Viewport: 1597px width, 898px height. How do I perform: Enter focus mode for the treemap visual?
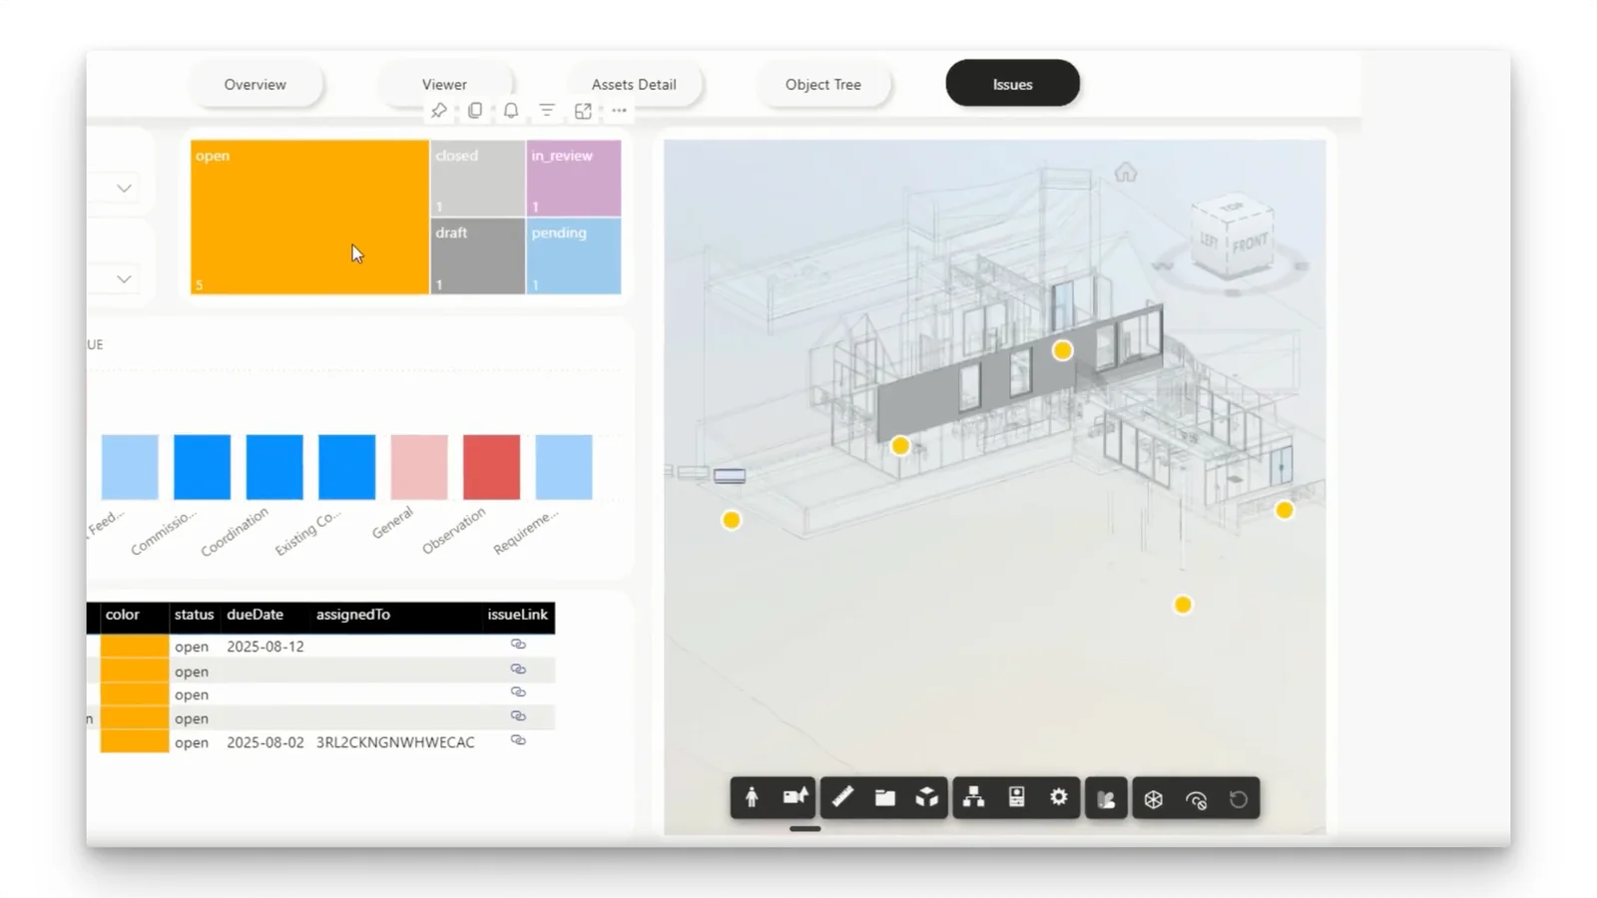point(583,111)
